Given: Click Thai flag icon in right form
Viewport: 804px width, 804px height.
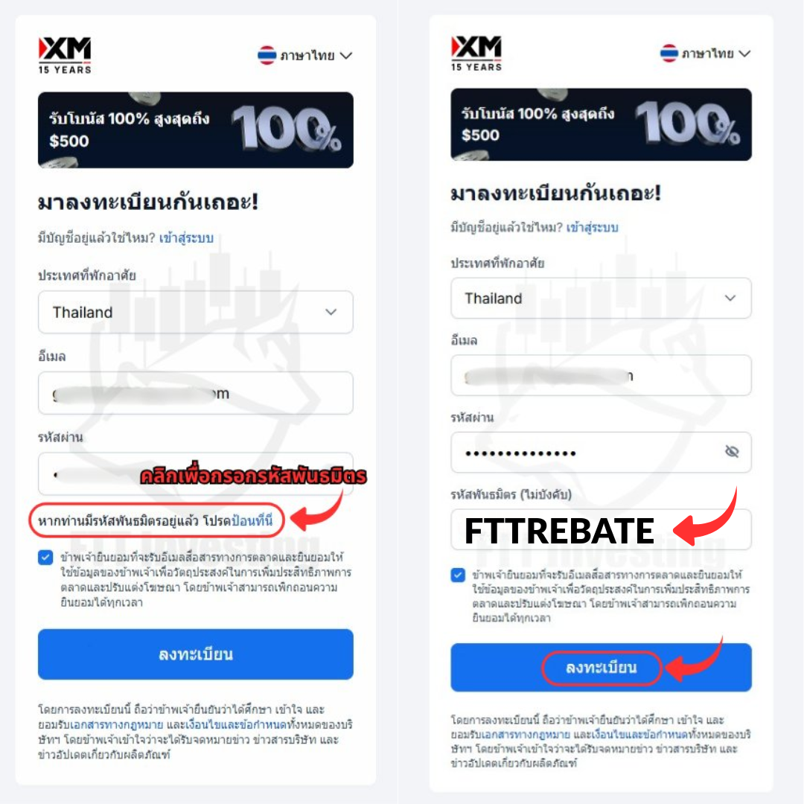Looking at the screenshot, I should [669, 53].
